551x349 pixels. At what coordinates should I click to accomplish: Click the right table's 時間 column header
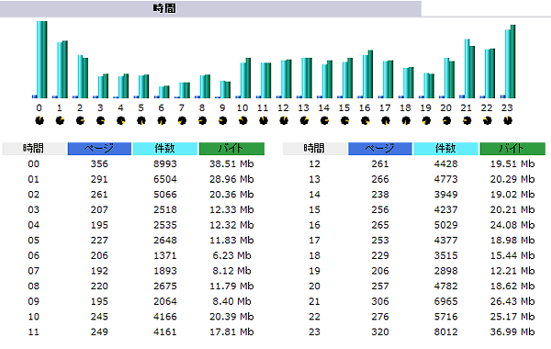pos(314,148)
